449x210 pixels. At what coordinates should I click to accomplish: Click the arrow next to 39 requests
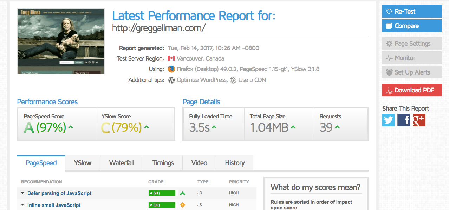[337, 127]
